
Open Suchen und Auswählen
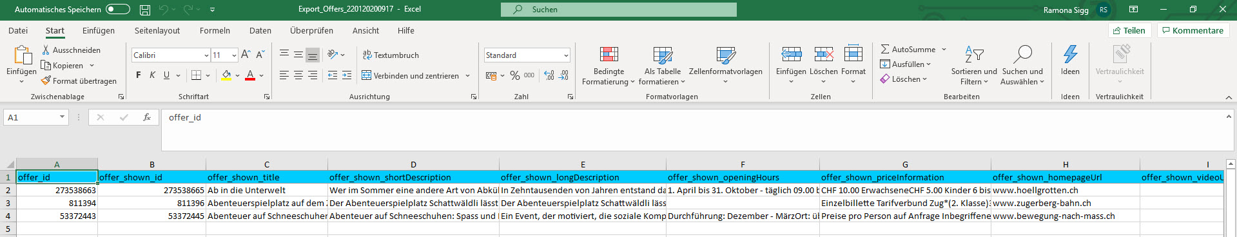coord(1022,66)
